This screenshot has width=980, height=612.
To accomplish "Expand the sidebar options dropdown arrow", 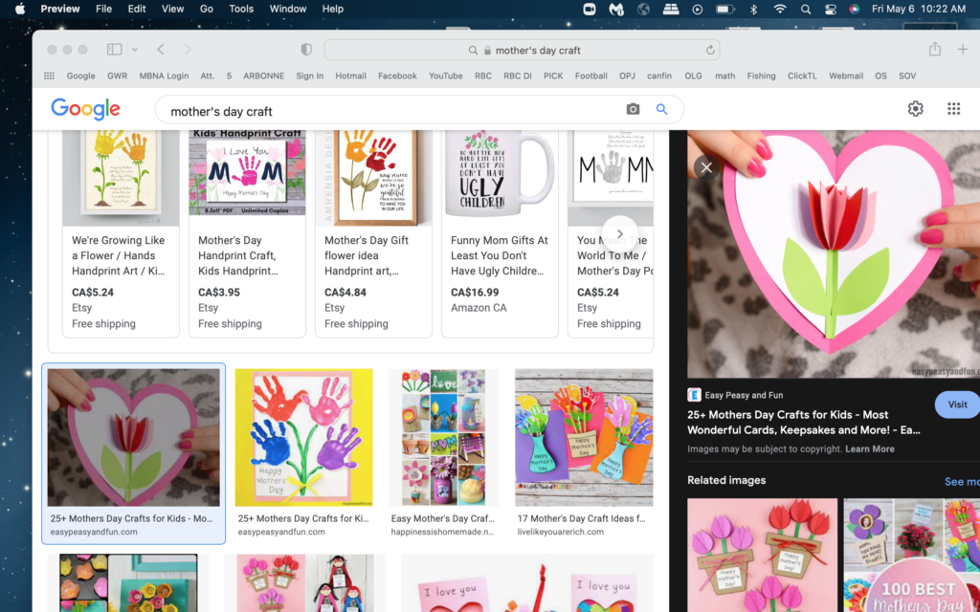I will click(x=135, y=50).
